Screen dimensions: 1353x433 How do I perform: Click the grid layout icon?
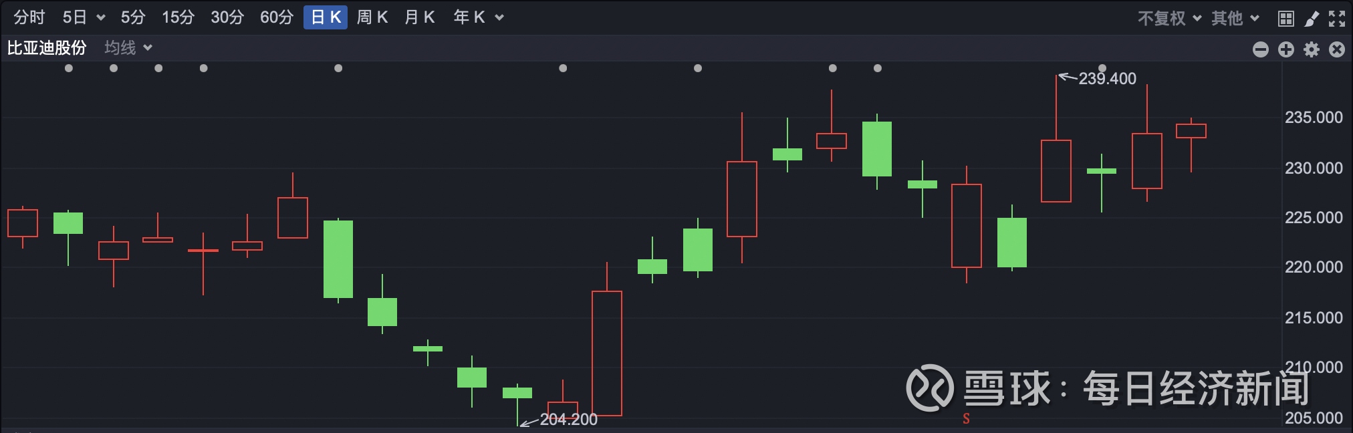pos(1285,18)
